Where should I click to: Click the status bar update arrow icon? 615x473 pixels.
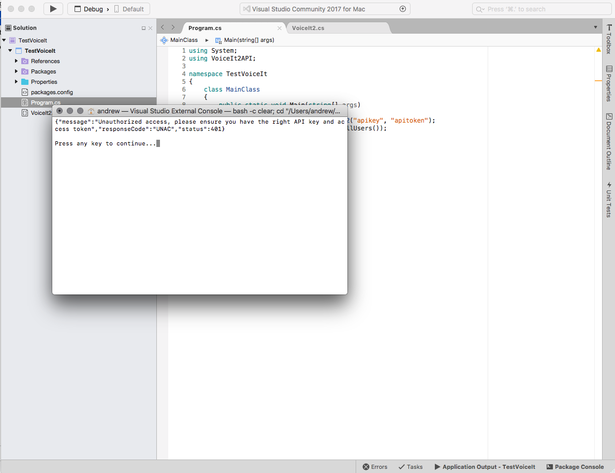(402, 9)
